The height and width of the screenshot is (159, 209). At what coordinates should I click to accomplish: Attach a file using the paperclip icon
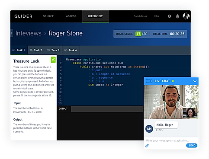coord(147,146)
